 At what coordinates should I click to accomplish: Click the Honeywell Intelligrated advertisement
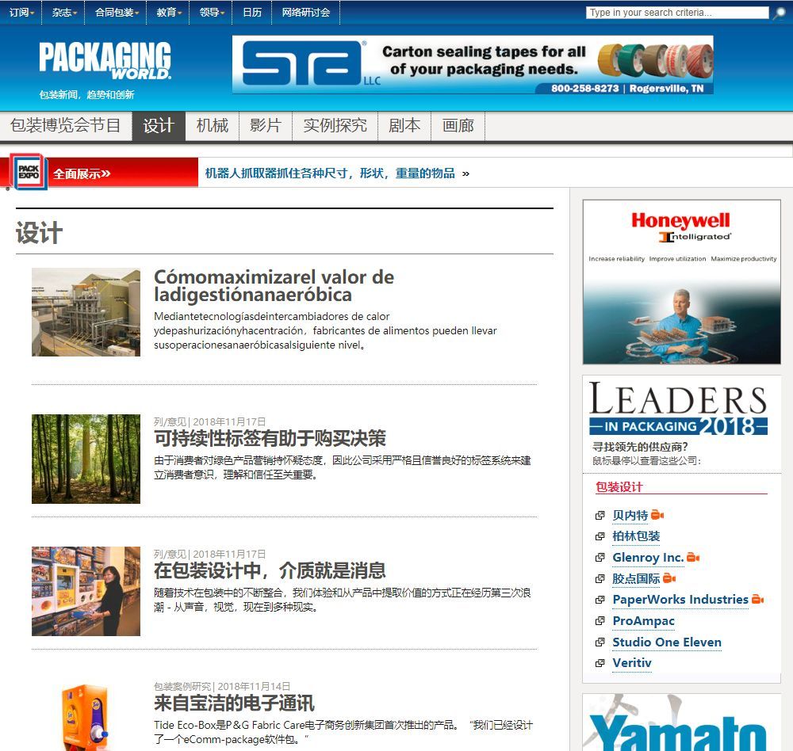[x=682, y=282]
